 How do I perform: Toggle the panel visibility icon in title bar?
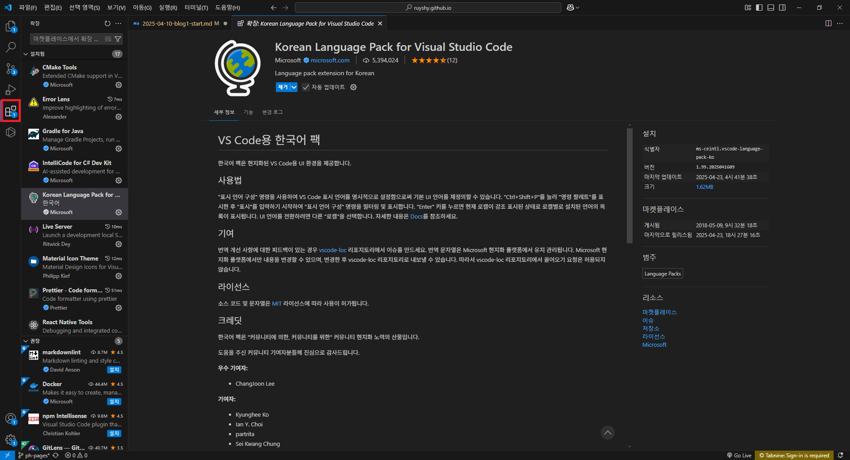(x=771, y=8)
